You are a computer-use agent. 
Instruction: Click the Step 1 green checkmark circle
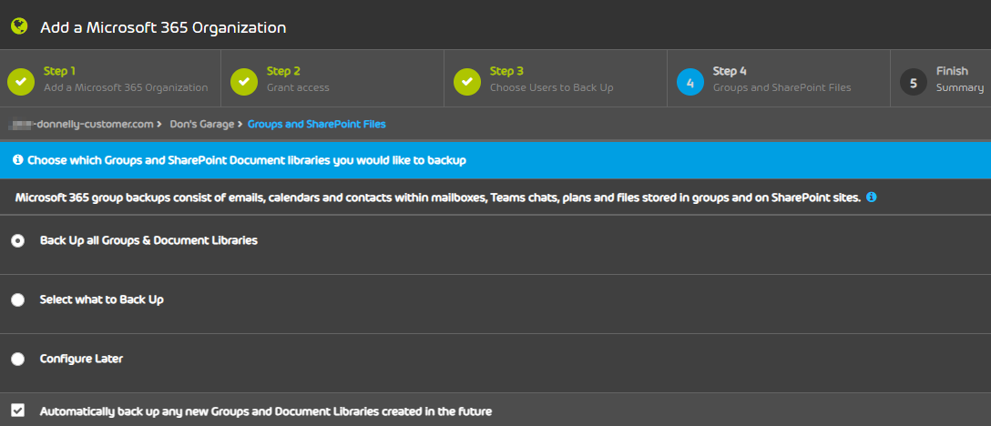pyautogui.click(x=21, y=82)
